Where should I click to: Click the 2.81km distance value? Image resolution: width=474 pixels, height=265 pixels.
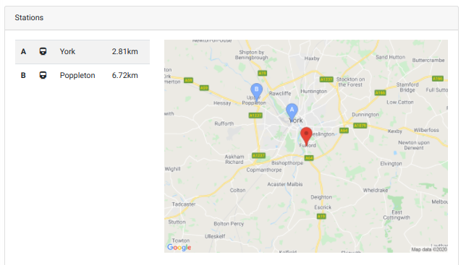125,51
